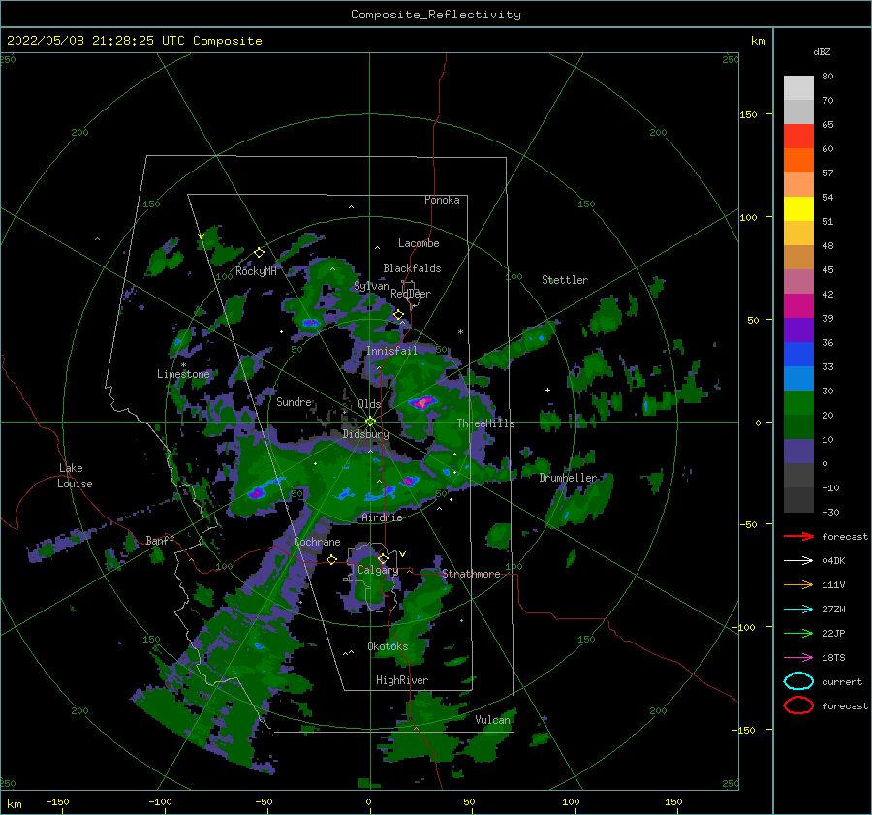
Task: Click the green 22JP arrow in legend
Action: click(x=798, y=633)
